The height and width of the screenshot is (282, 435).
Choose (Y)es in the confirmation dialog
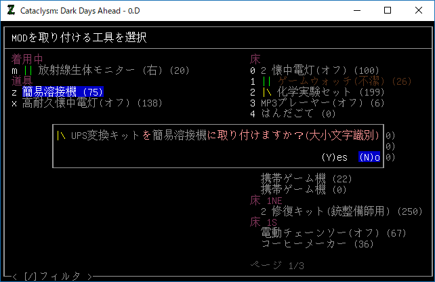[335, 157]
